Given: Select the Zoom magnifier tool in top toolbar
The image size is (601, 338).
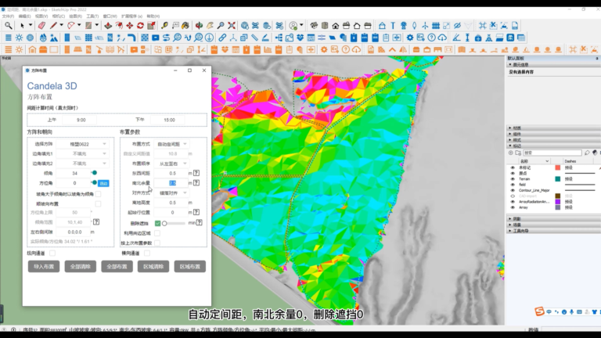Looking at the screenshot, I should [x=9, y=26].
